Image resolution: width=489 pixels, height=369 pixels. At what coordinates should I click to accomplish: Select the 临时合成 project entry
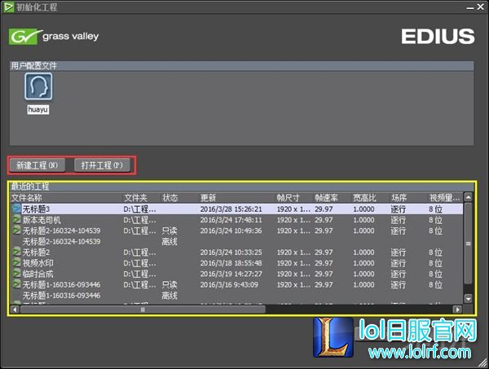tap(236, 274)
